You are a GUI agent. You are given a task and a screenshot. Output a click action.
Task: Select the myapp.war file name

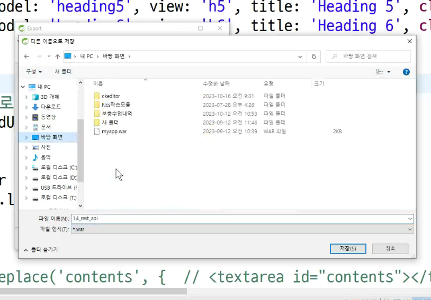tap(114, 132)
